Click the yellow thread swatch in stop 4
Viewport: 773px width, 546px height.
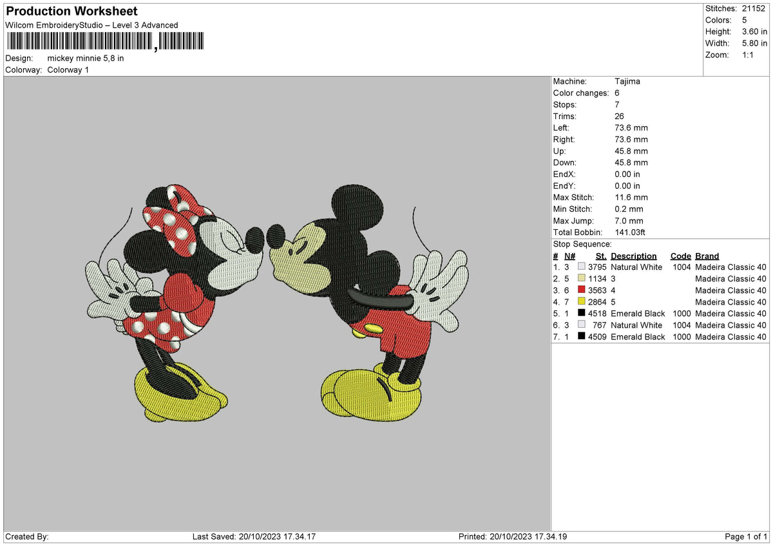[582, 302]
